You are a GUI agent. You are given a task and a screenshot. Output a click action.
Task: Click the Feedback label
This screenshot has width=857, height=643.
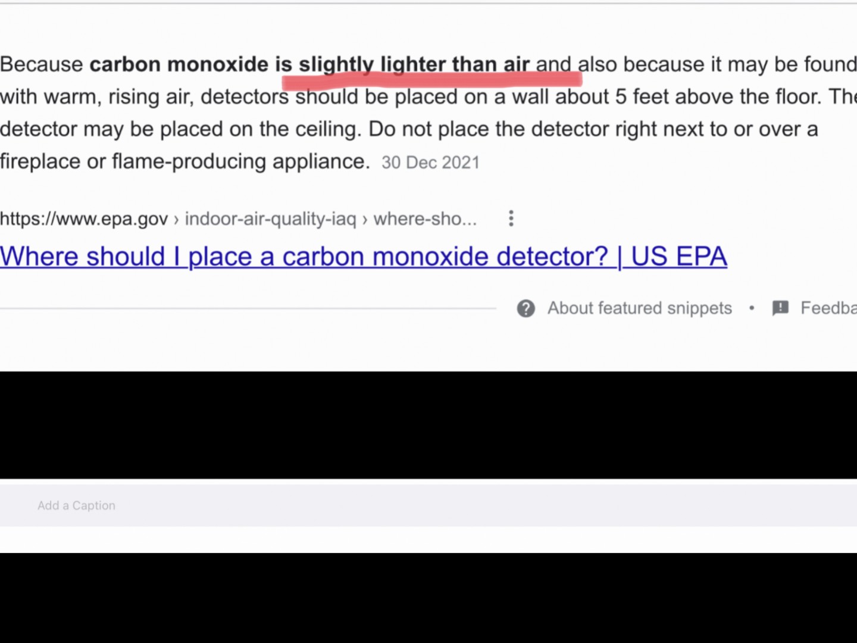coord(828,308)
